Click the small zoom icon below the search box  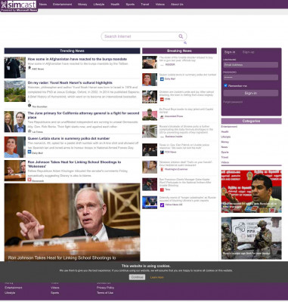pyautogui.click(x=185, y=43)
